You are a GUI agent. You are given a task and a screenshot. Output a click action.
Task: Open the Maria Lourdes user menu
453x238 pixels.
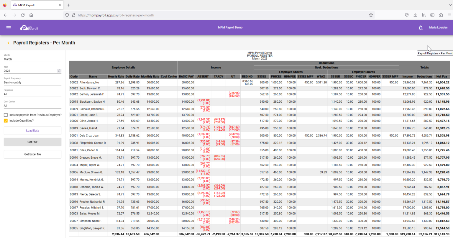coord(438,27)
